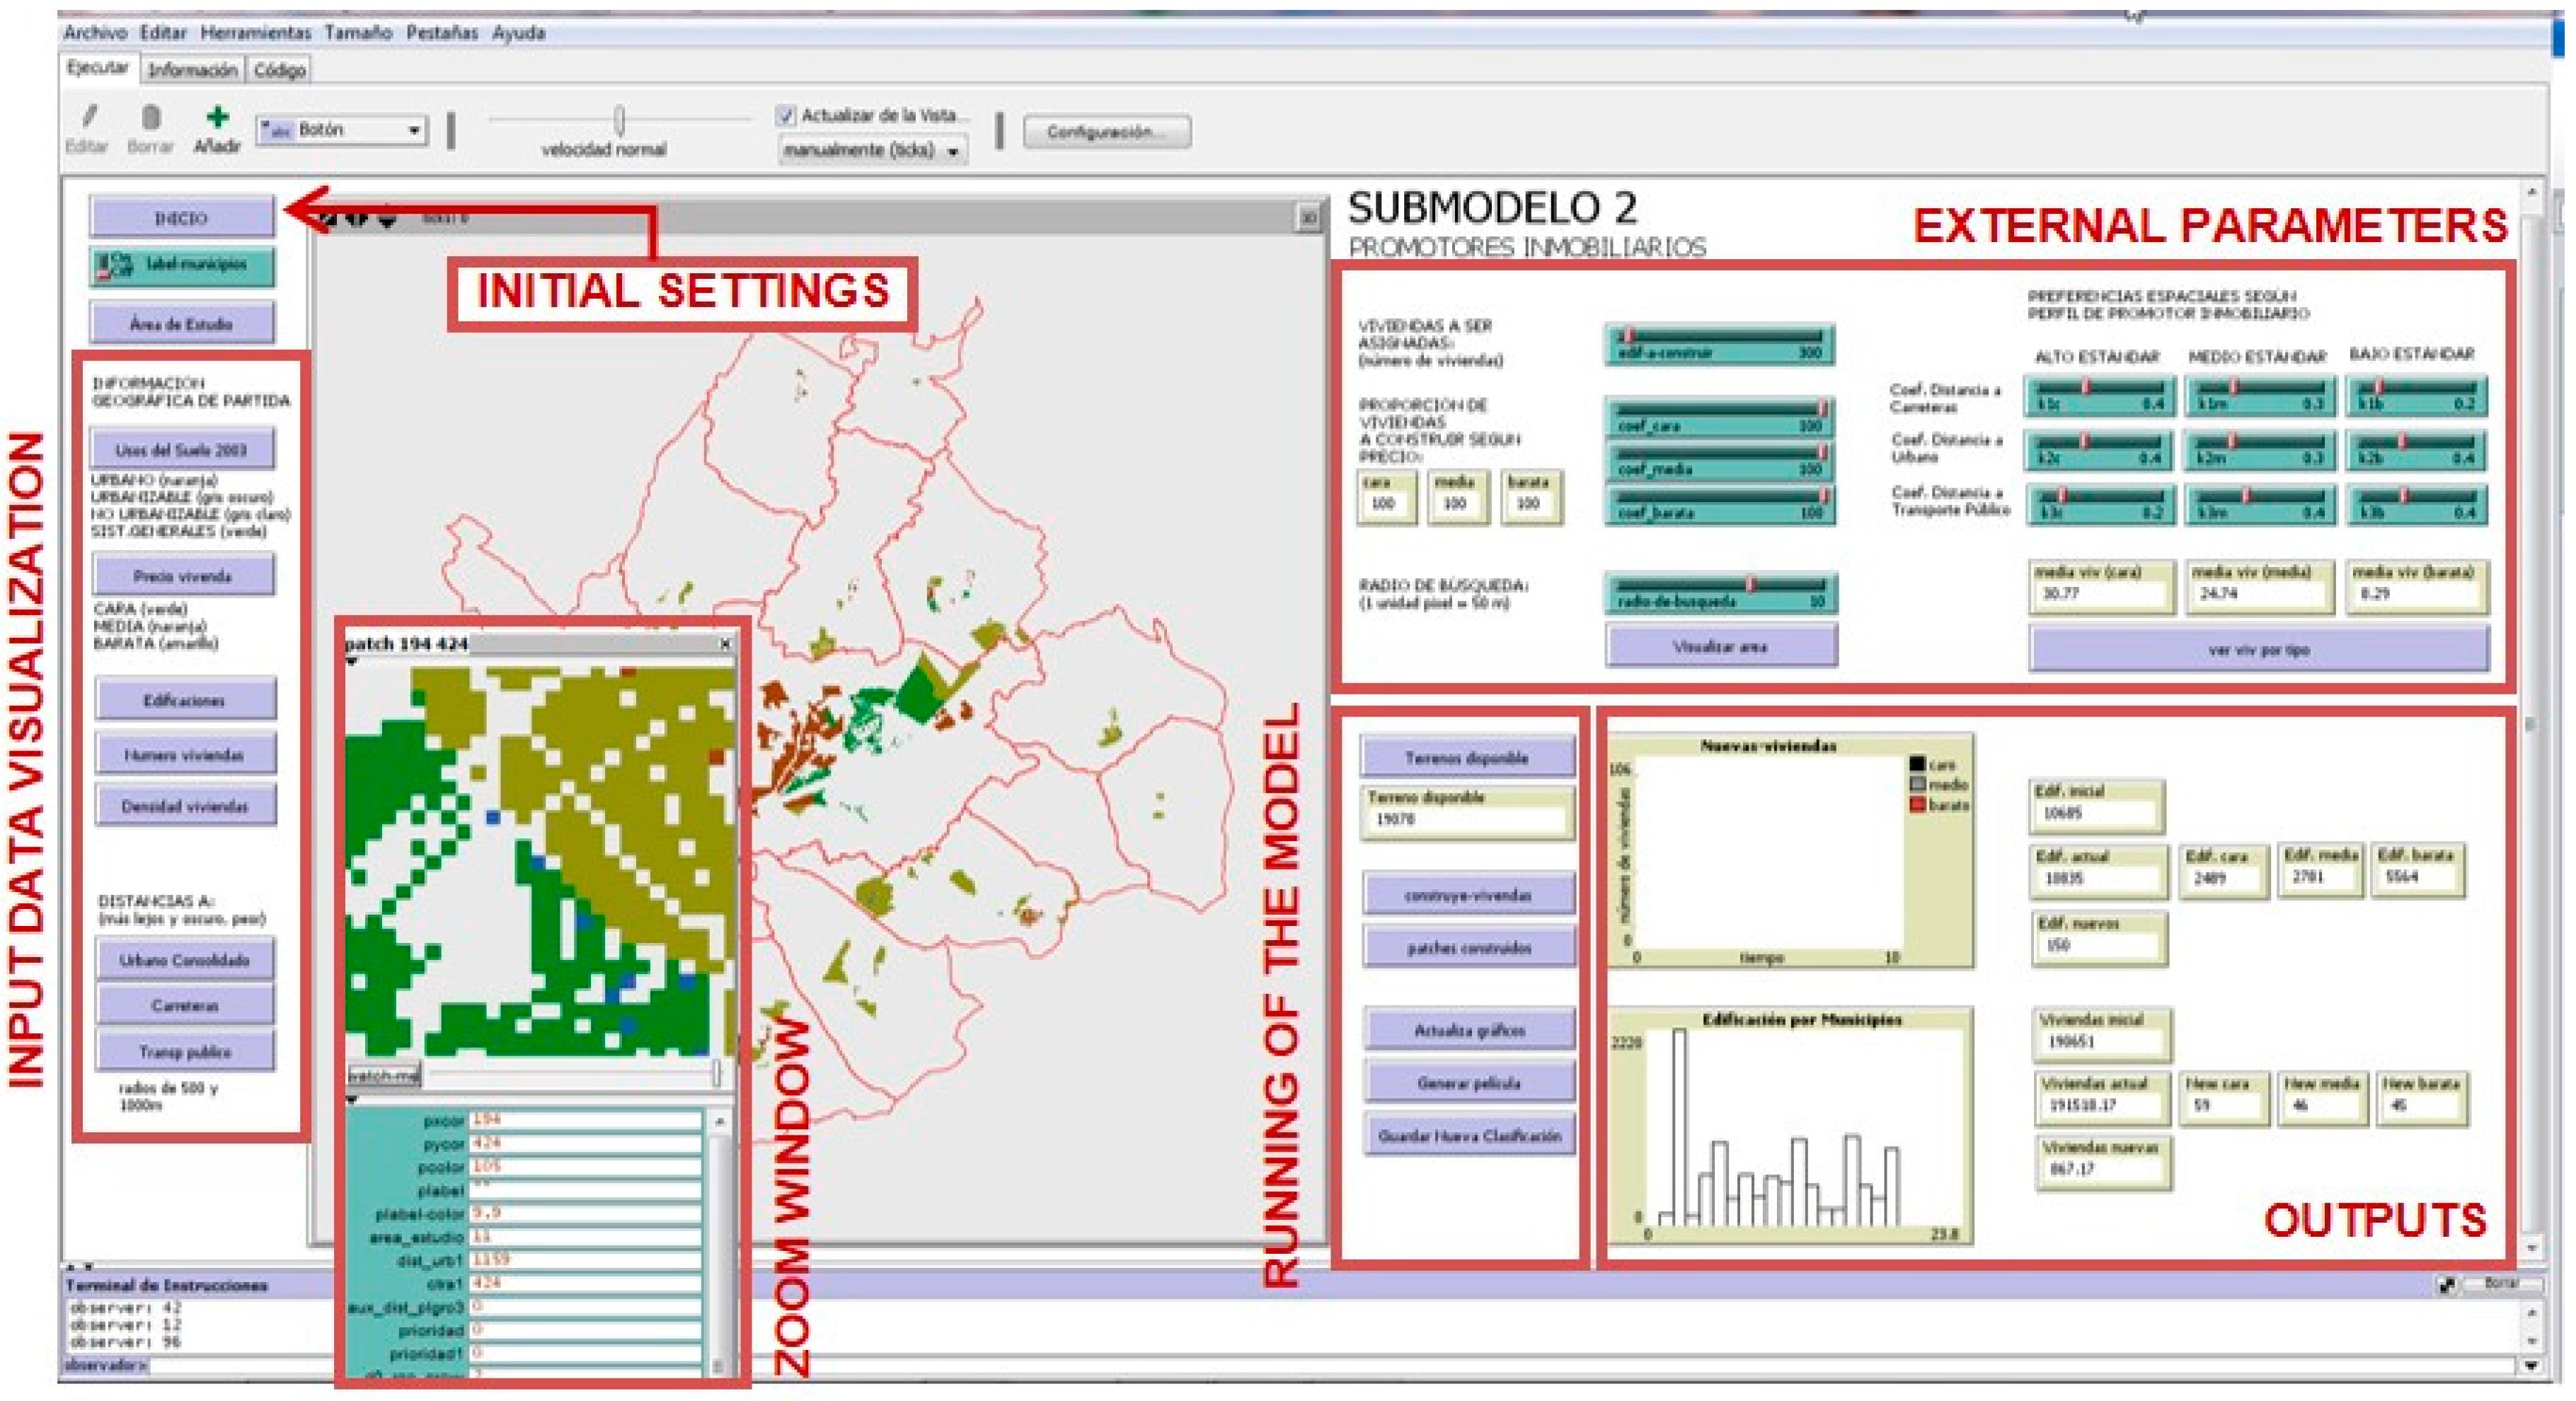
Task: Adjust the patch monitor zoom slider
Action: 574,1075
